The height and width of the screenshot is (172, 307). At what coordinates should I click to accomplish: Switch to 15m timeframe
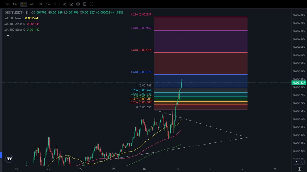[x=16, y=4]
